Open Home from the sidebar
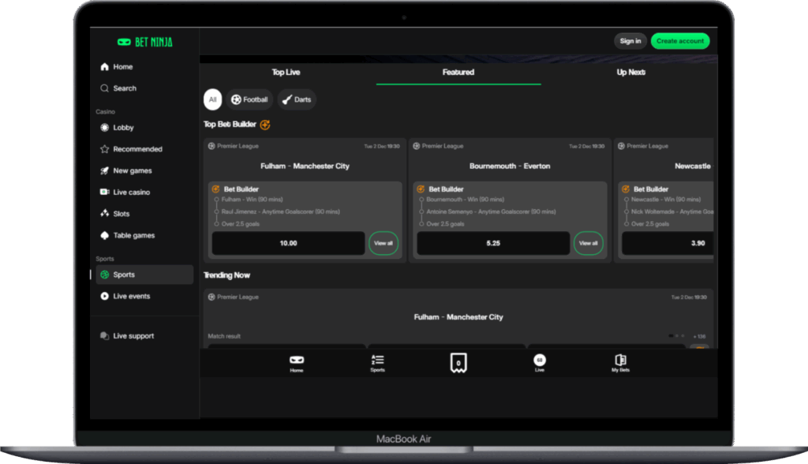 click(x=122, y=67)
